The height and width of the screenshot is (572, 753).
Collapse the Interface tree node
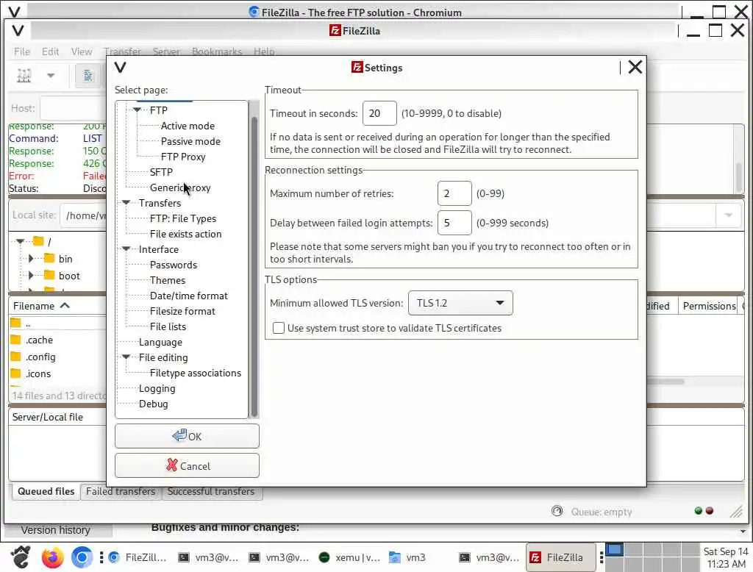click(x=126, y=249)
